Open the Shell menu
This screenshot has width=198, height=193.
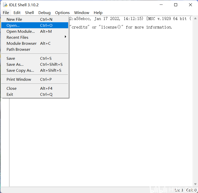click(29, 12)
